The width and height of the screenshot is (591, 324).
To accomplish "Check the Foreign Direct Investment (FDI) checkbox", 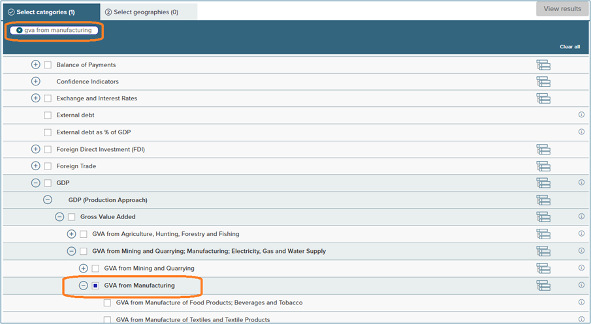I will click(x=48, y=149).
